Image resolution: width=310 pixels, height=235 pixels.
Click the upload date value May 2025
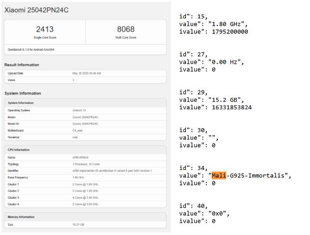click(87, 74)
